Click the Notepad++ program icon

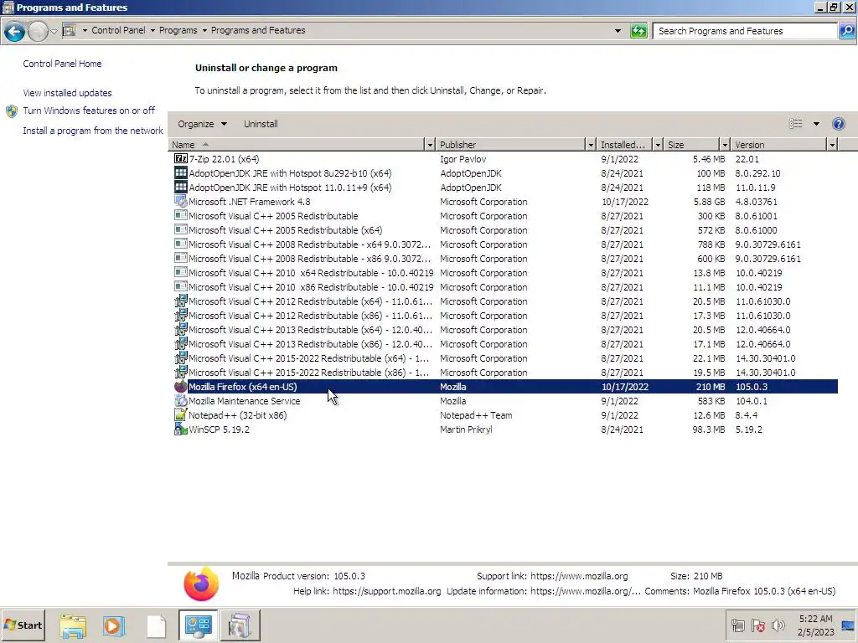pyautogui.click(x=181, y=415)
